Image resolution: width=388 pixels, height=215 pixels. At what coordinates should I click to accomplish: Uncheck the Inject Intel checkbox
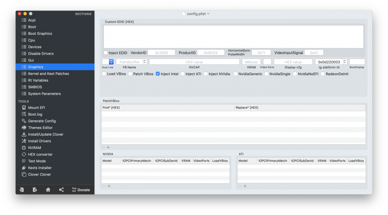tap(158, 74)
